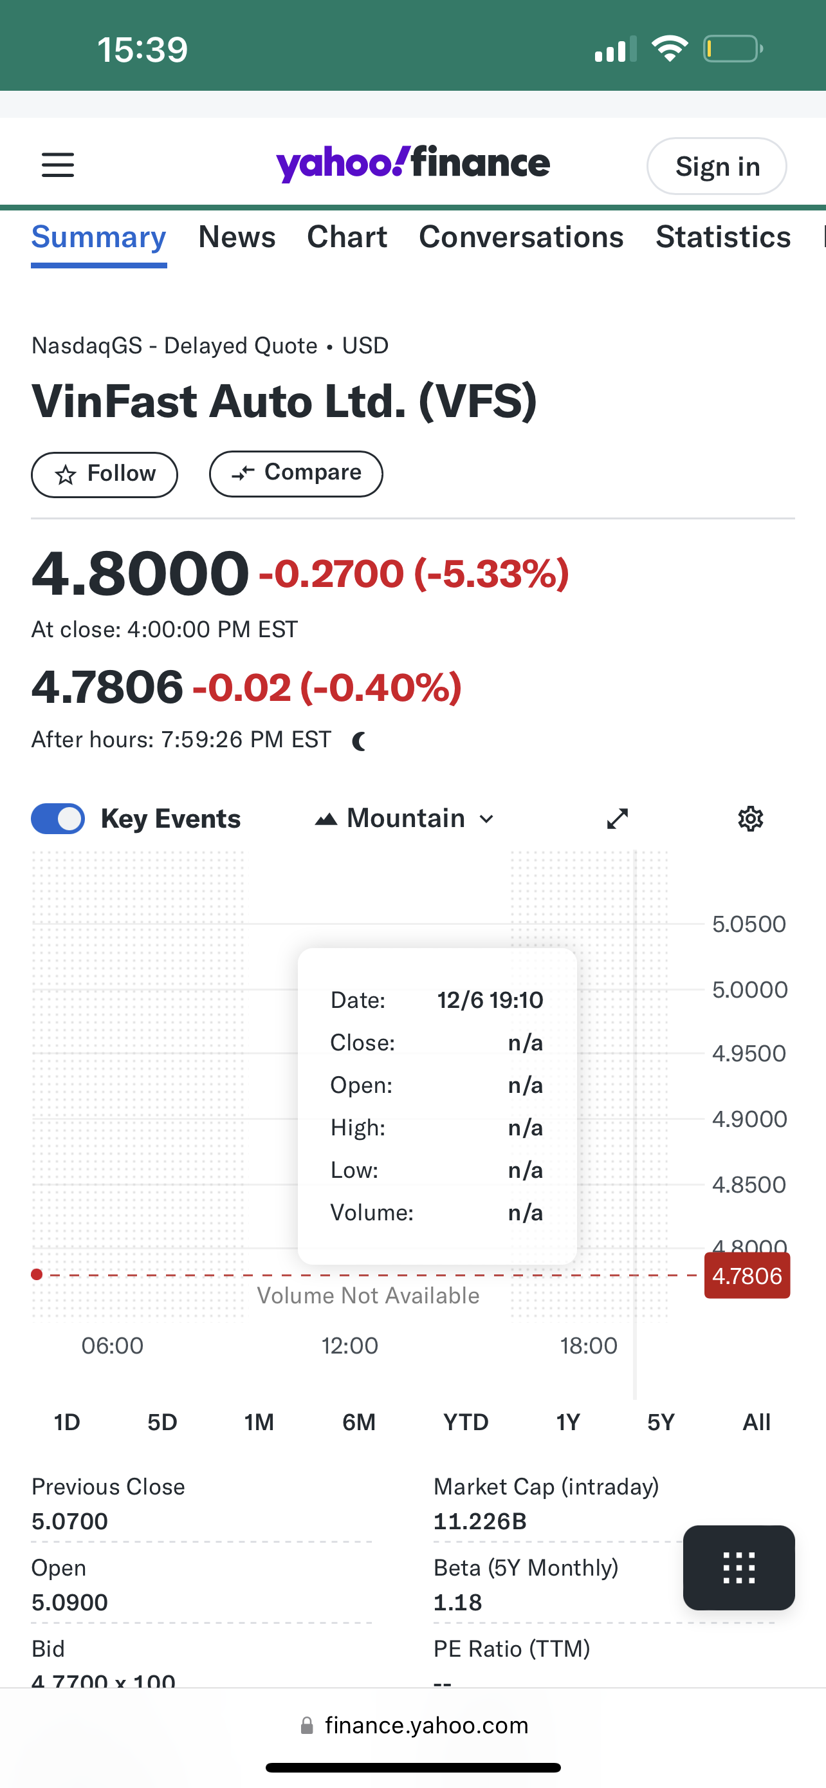Viewport: 826px width, 1788px height.
Task: Click the 4.7806 price marker label
Action: coord(747,1276)
